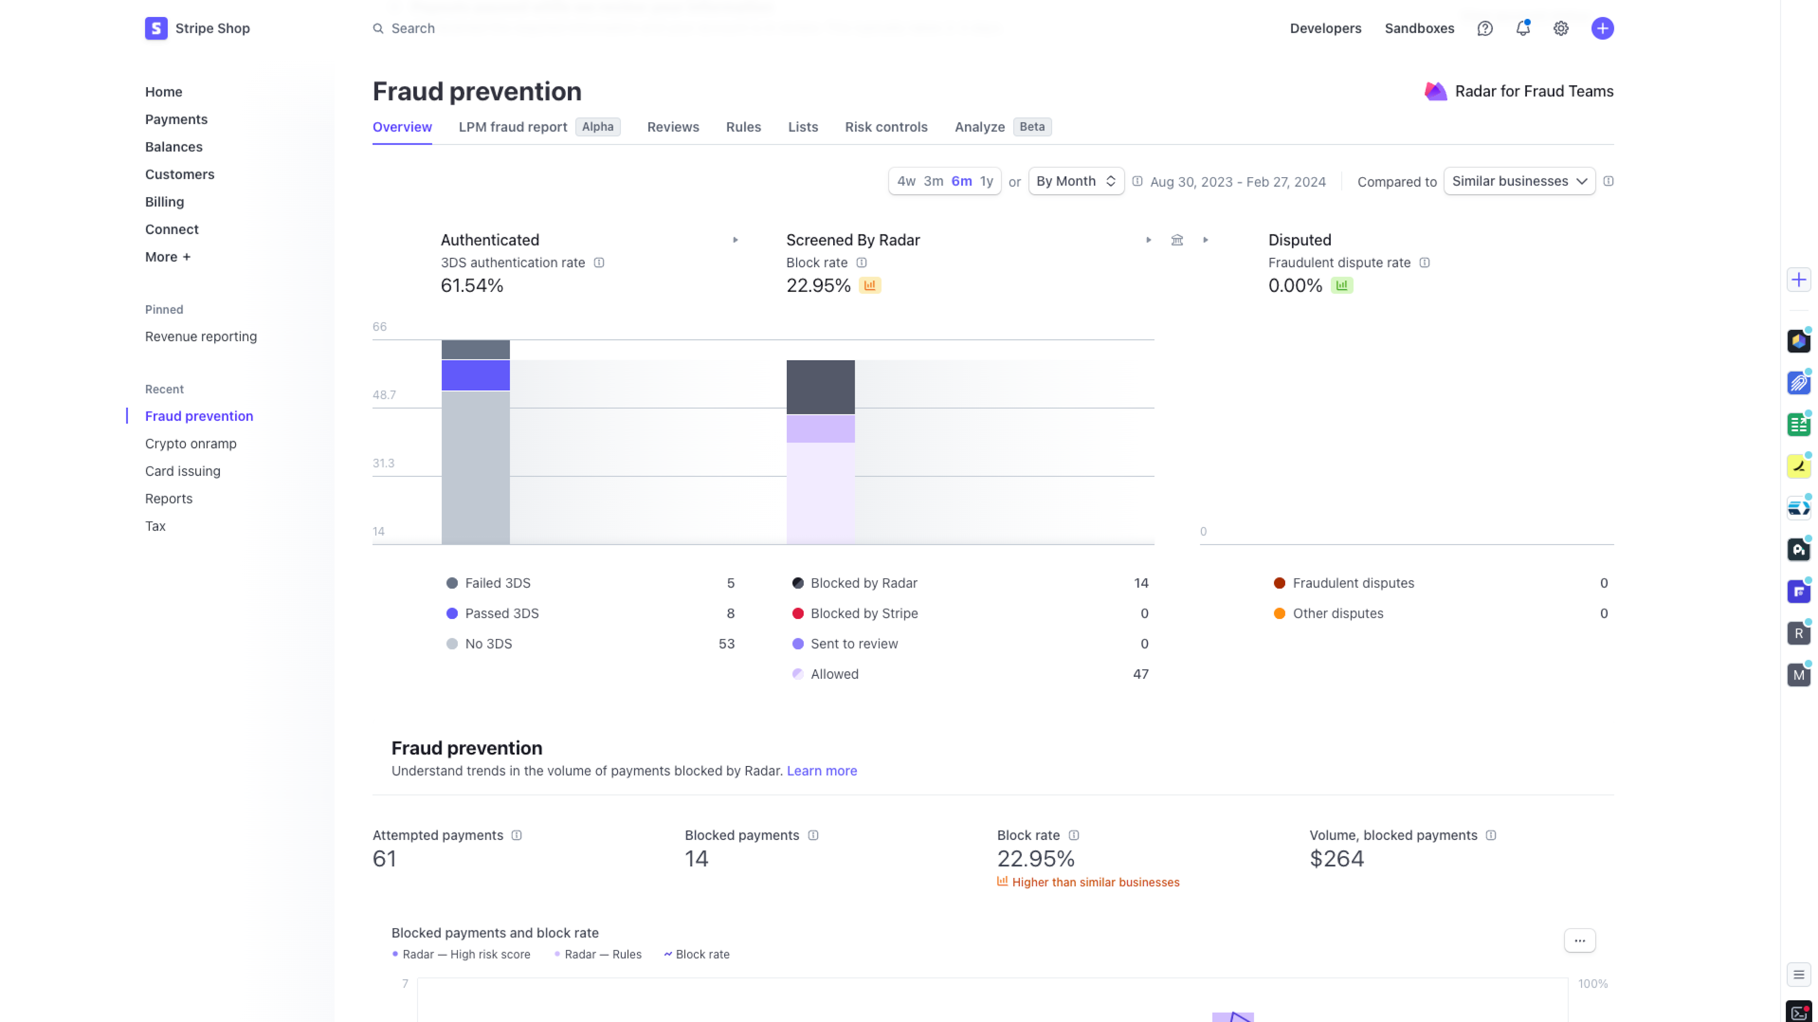Image resolution: width=1818 pixels, height=1022 pixels.
Task: Click orange benchmark badge beside 22.95%
Action: click(870, 285)
